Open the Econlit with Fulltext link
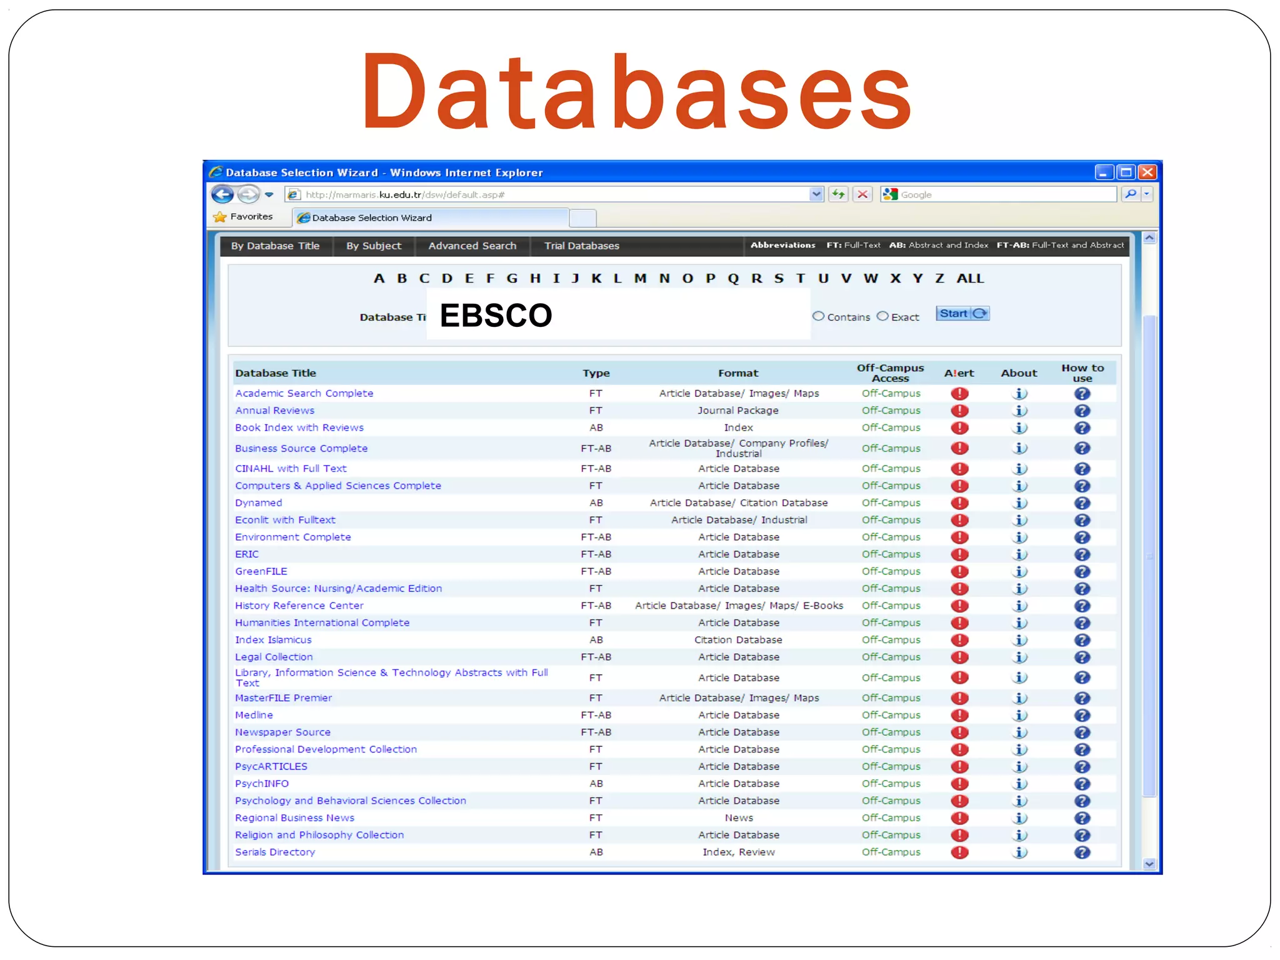Screen dimensions: 1280x960 pos(285,520)
